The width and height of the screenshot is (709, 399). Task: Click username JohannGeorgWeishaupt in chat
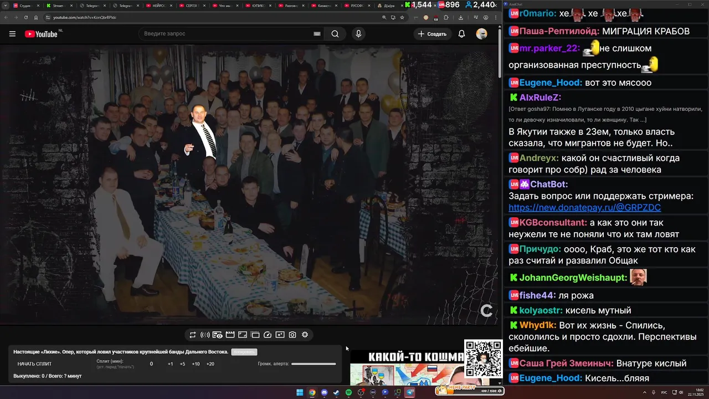tap(573, 278)
